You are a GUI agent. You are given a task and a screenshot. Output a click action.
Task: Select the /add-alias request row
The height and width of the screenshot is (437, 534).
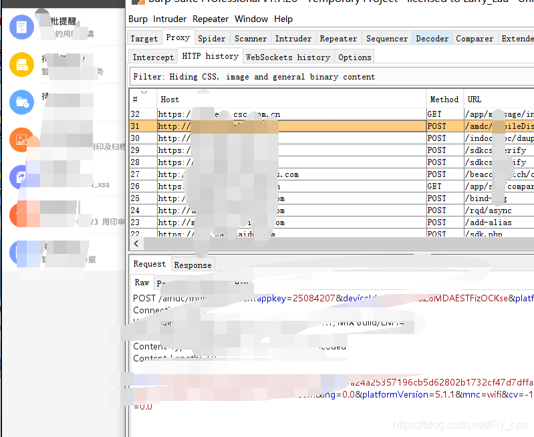(331, 223)
